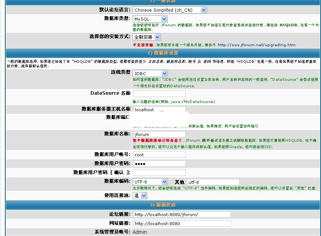Open the default forum language dropdown
Image resolution: width=321 pixels, height=236 pixels.
tap(170, 10)
